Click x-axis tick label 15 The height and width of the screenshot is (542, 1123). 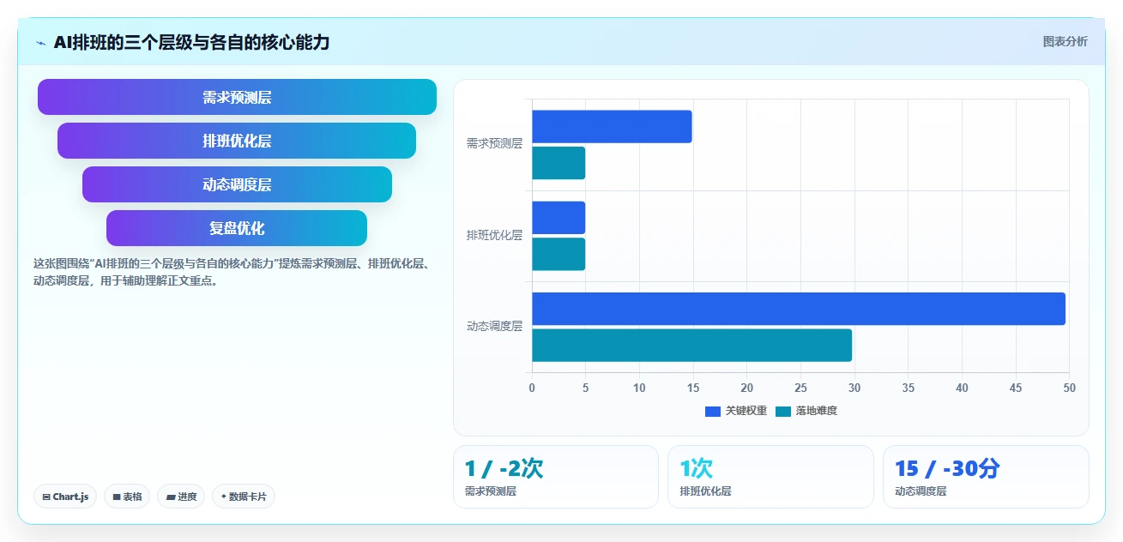coord(693,388)
